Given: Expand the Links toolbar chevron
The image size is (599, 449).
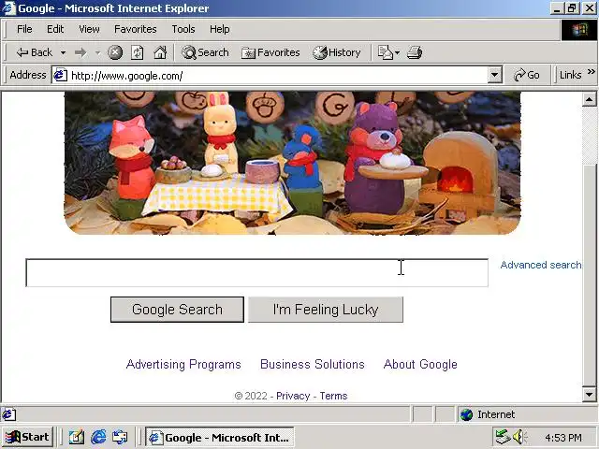Looking at the screenshot, I should tap(591, 71).
